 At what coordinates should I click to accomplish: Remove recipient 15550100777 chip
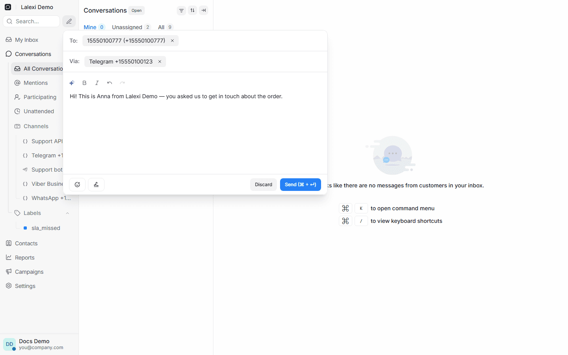(172, 41)
